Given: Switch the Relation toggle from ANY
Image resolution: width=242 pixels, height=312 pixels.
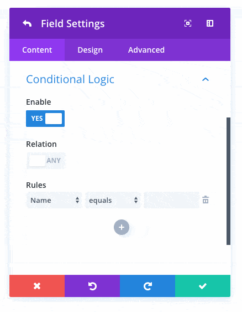Looking at the screenshot, I should pos(46,160).
